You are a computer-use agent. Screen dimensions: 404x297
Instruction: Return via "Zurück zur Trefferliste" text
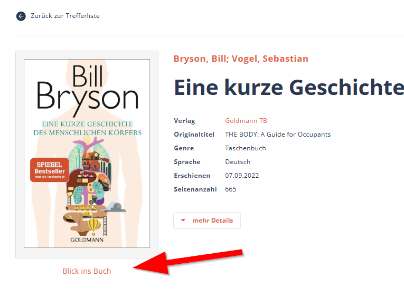(x=65, y=16)
